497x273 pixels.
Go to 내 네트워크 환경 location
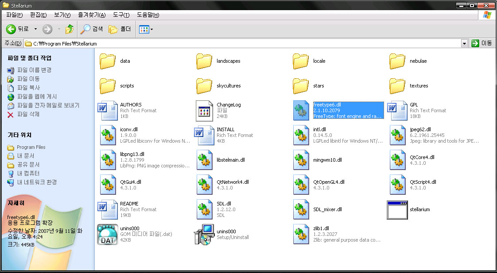32,182
